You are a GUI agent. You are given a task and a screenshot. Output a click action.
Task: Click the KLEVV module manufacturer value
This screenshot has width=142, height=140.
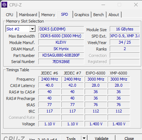(61, 42)
